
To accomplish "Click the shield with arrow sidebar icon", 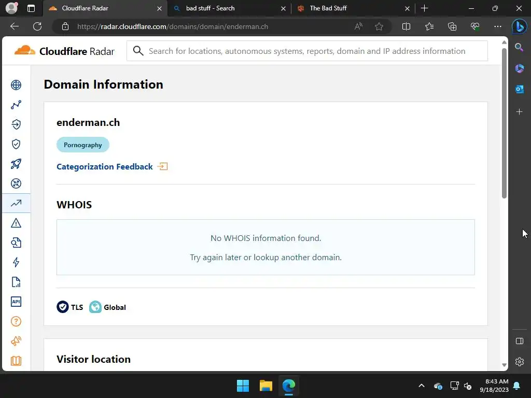I will click(x=16, y=124).
